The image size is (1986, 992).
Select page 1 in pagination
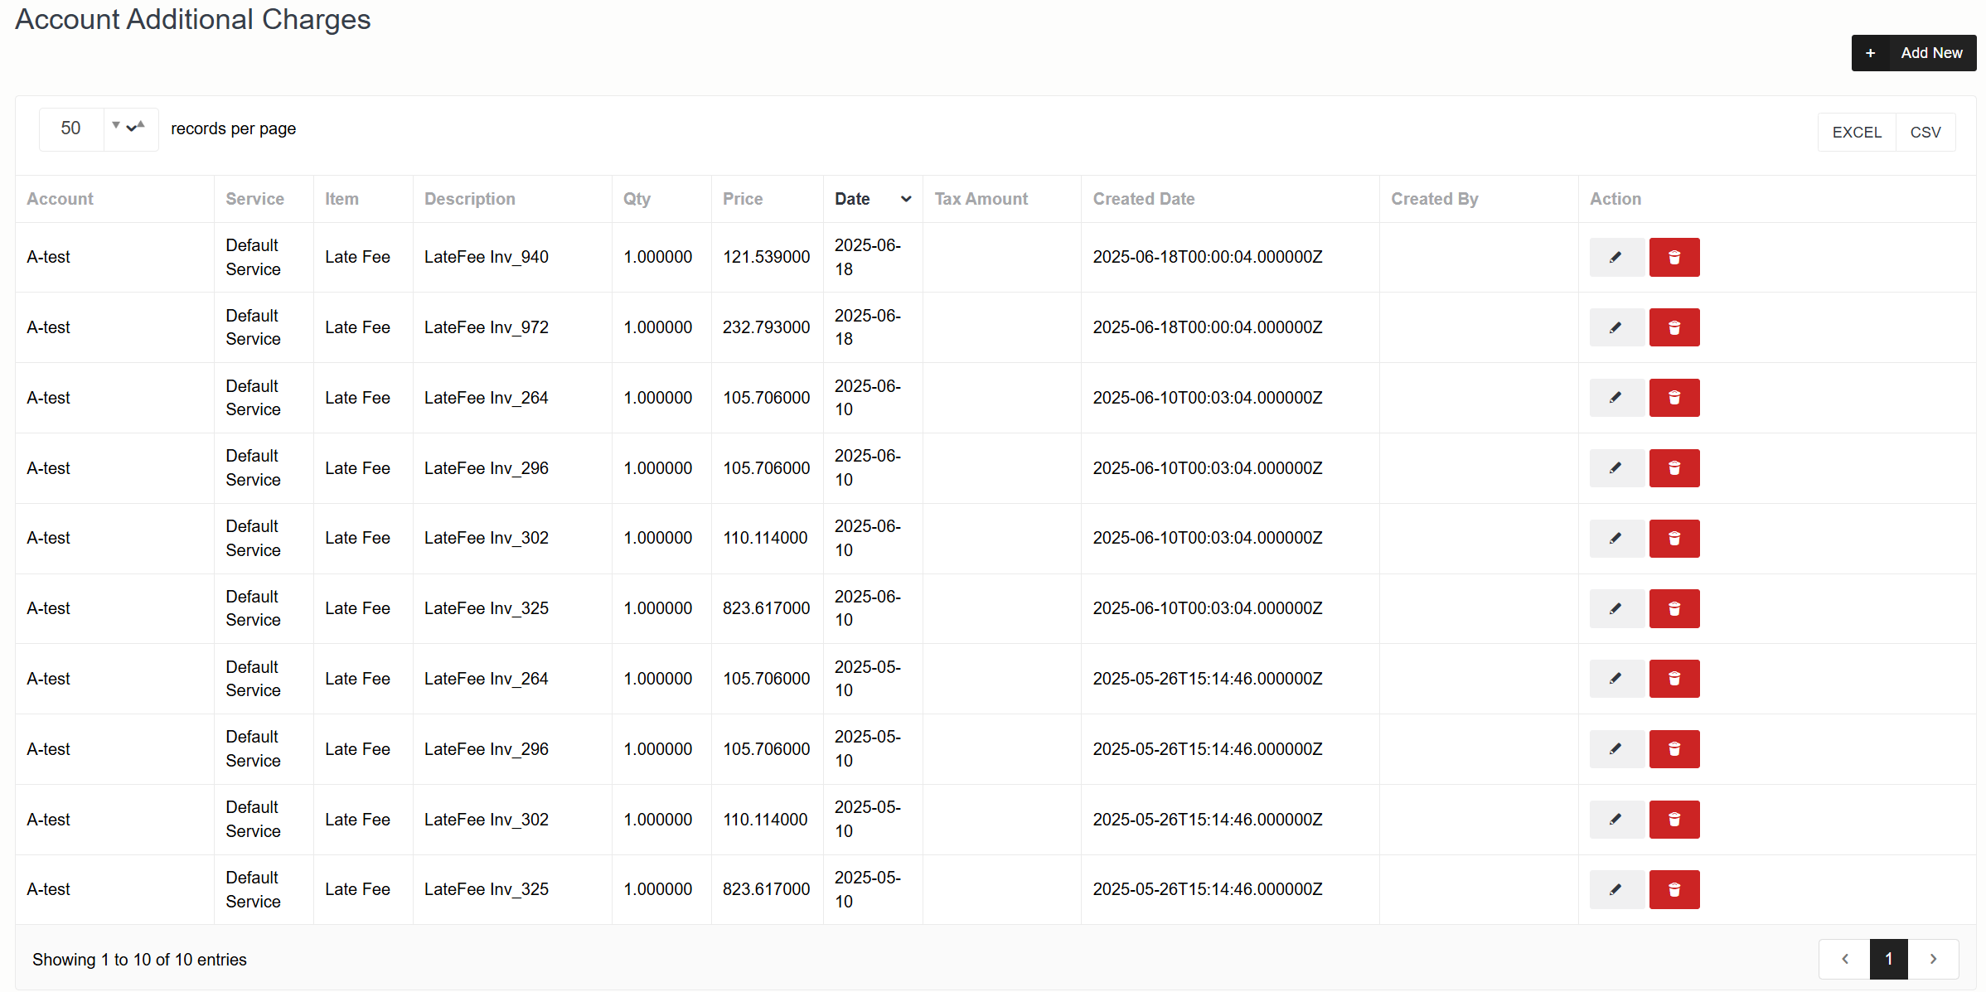1888,959
